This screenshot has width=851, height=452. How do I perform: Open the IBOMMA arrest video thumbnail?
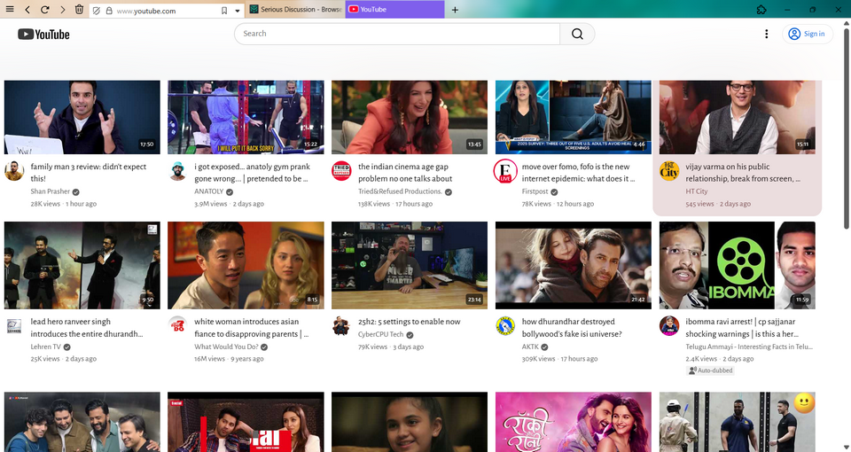737,265
